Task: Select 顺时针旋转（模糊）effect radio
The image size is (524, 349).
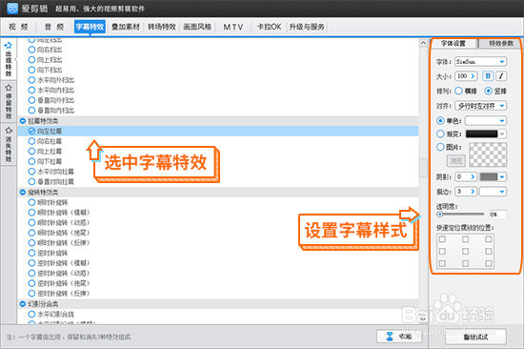Action: point(31,213)
